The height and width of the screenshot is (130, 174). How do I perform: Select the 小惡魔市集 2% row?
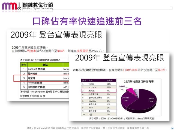pos(99,94)
